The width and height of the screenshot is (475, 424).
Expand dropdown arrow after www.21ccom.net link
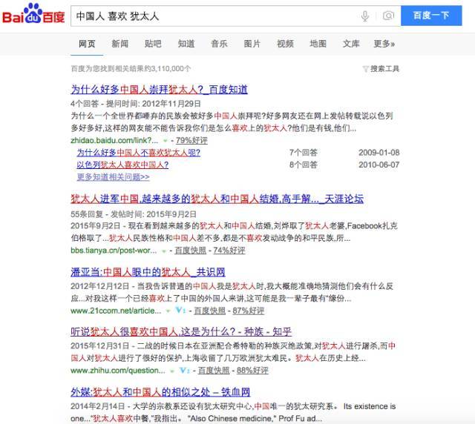(x=168, y=311)
